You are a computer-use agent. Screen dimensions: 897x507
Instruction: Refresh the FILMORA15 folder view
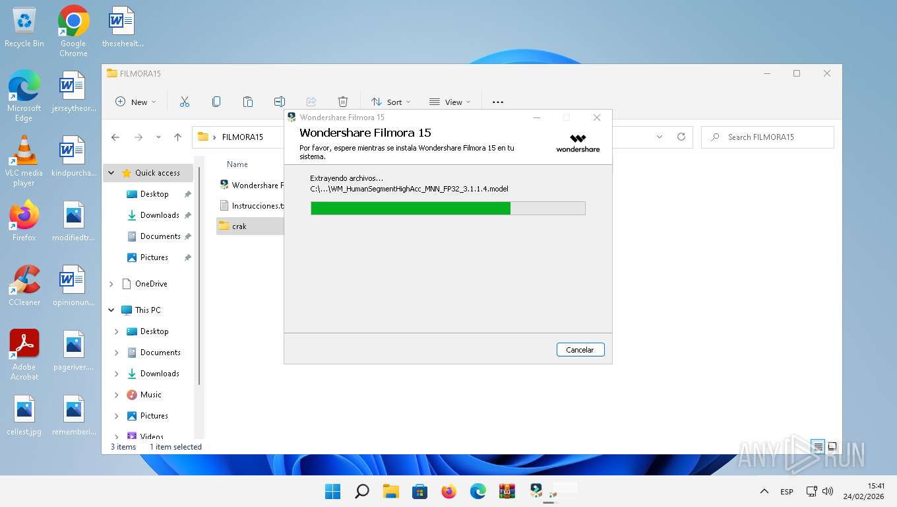(681, 137)
